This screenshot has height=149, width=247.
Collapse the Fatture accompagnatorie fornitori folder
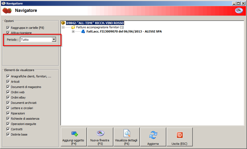63,27
